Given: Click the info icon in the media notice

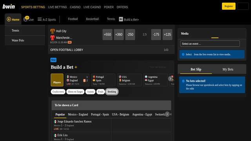Looking at the screenshot, I should [x=183, y=54].
